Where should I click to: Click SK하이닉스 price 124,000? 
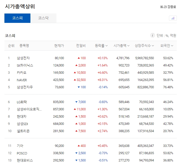(x=58, y=65)
